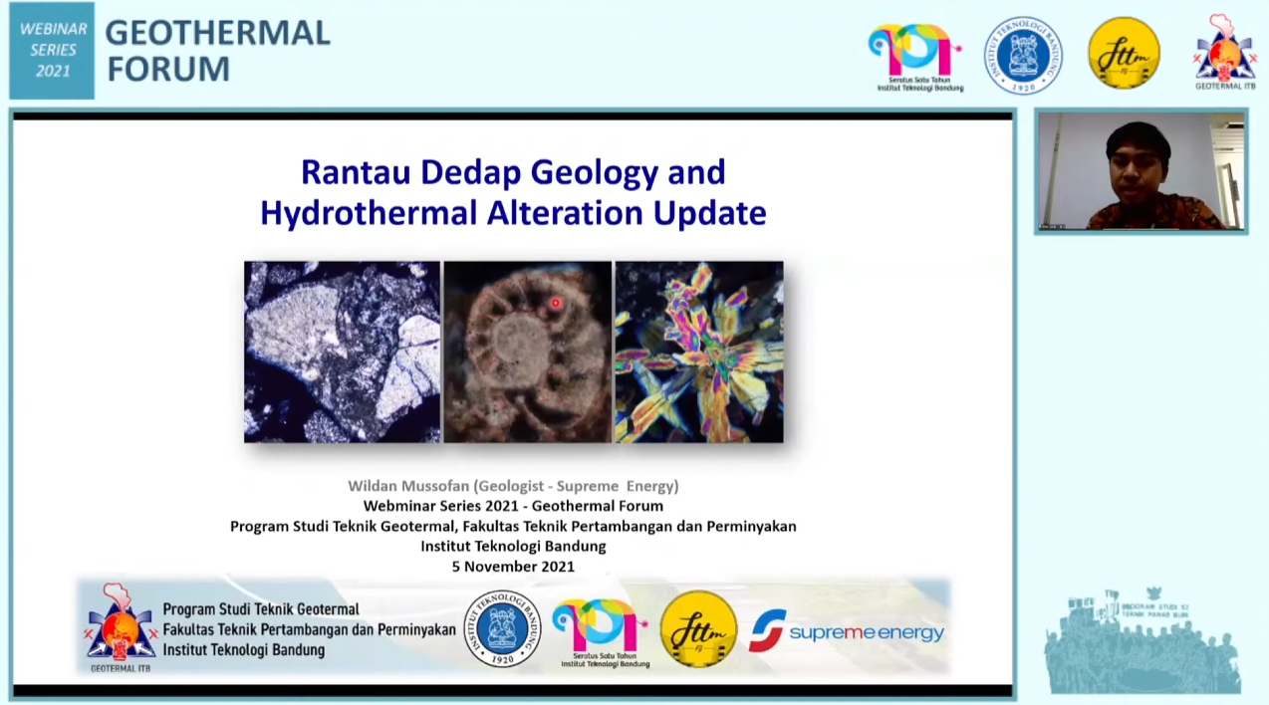Open the middle spiral fossil micrograph image
This screenshot has height=705, width=1269.
pos(527,352)
